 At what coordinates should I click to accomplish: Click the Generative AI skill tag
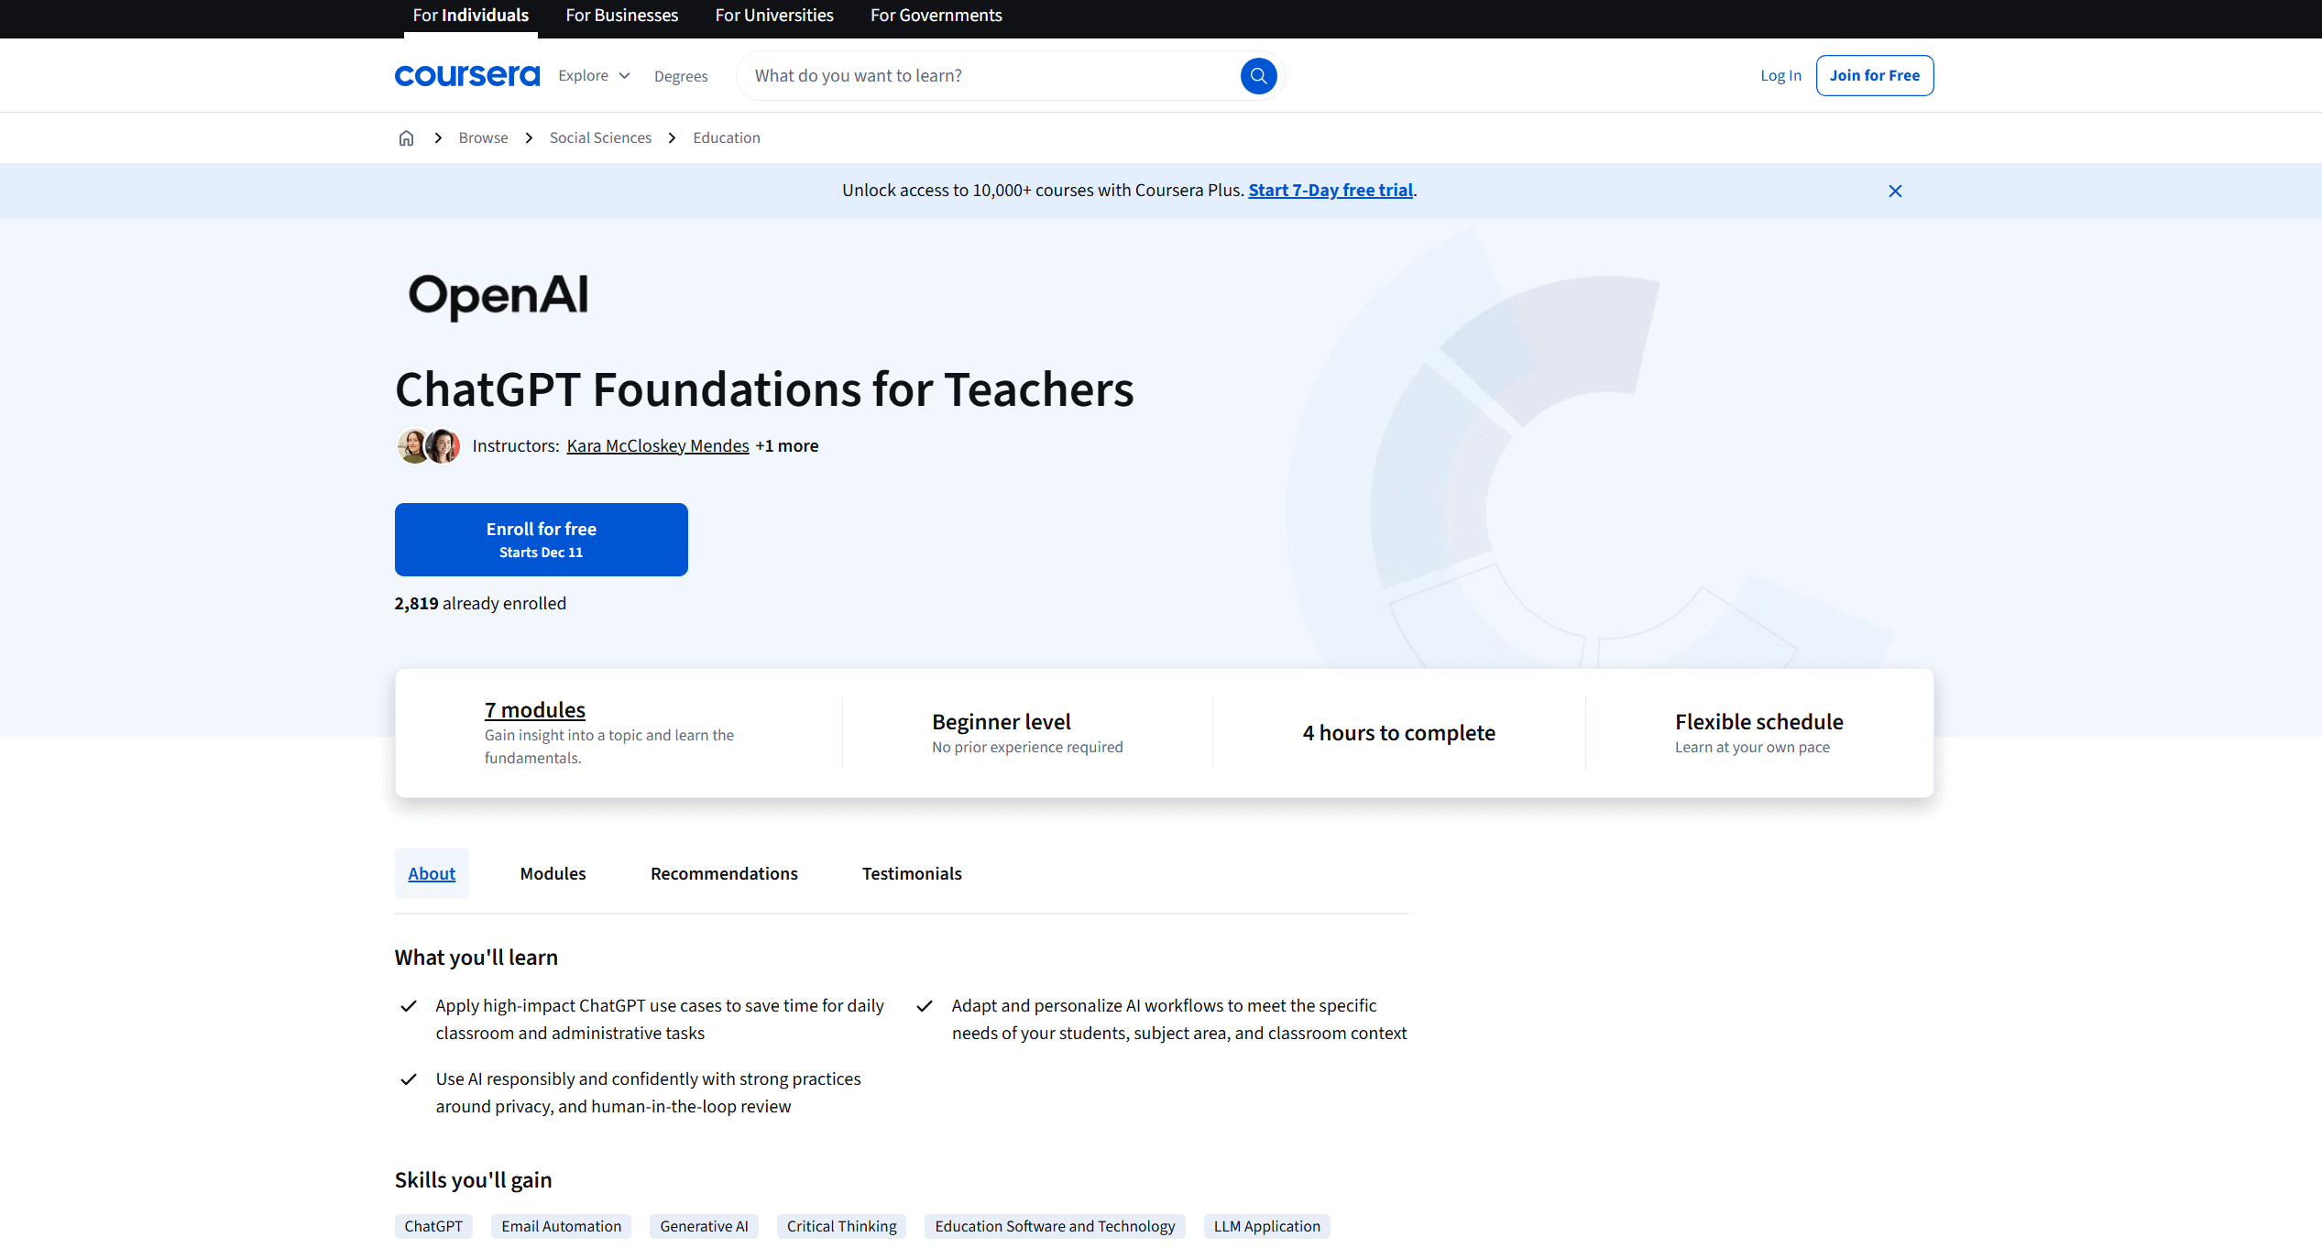tap(704, 1227)
